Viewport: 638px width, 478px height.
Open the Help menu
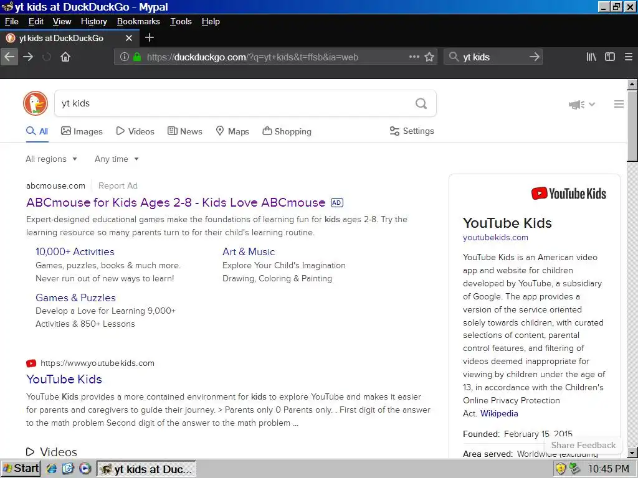pyautogui.click(x=211, y=22)
